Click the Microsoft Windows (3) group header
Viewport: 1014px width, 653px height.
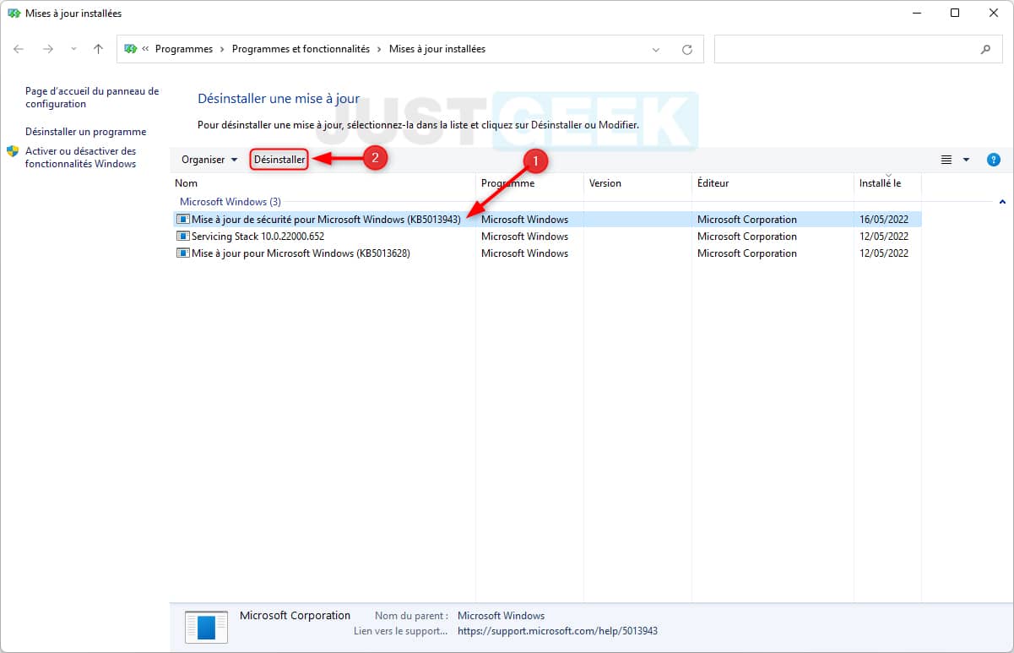(230, 202)
